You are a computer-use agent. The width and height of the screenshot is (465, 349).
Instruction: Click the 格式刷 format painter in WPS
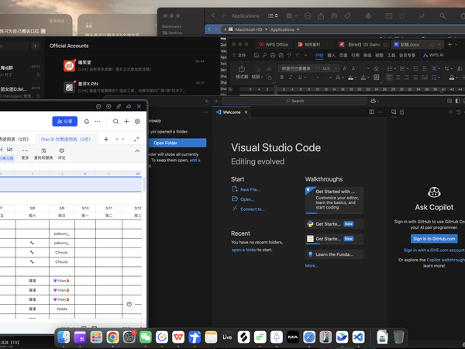242,72
